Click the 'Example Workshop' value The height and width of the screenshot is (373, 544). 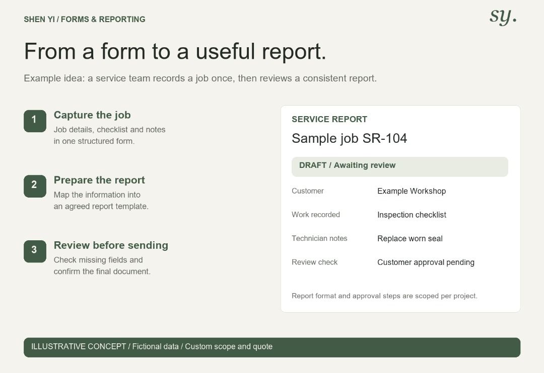tap(412, 191)
